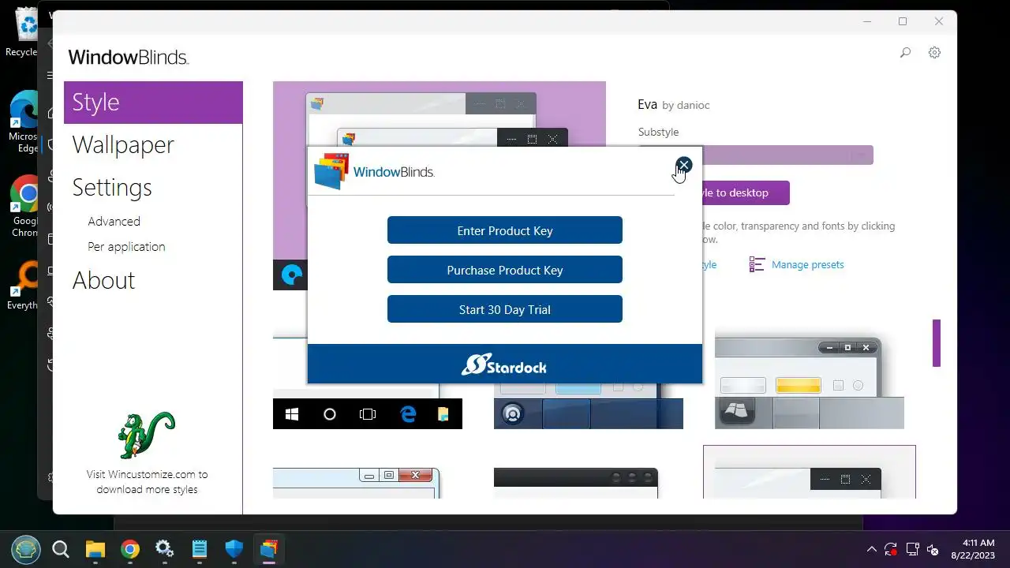Open taskbar Search icon
Screen dimensions: 1010x568
coord(61,549)
